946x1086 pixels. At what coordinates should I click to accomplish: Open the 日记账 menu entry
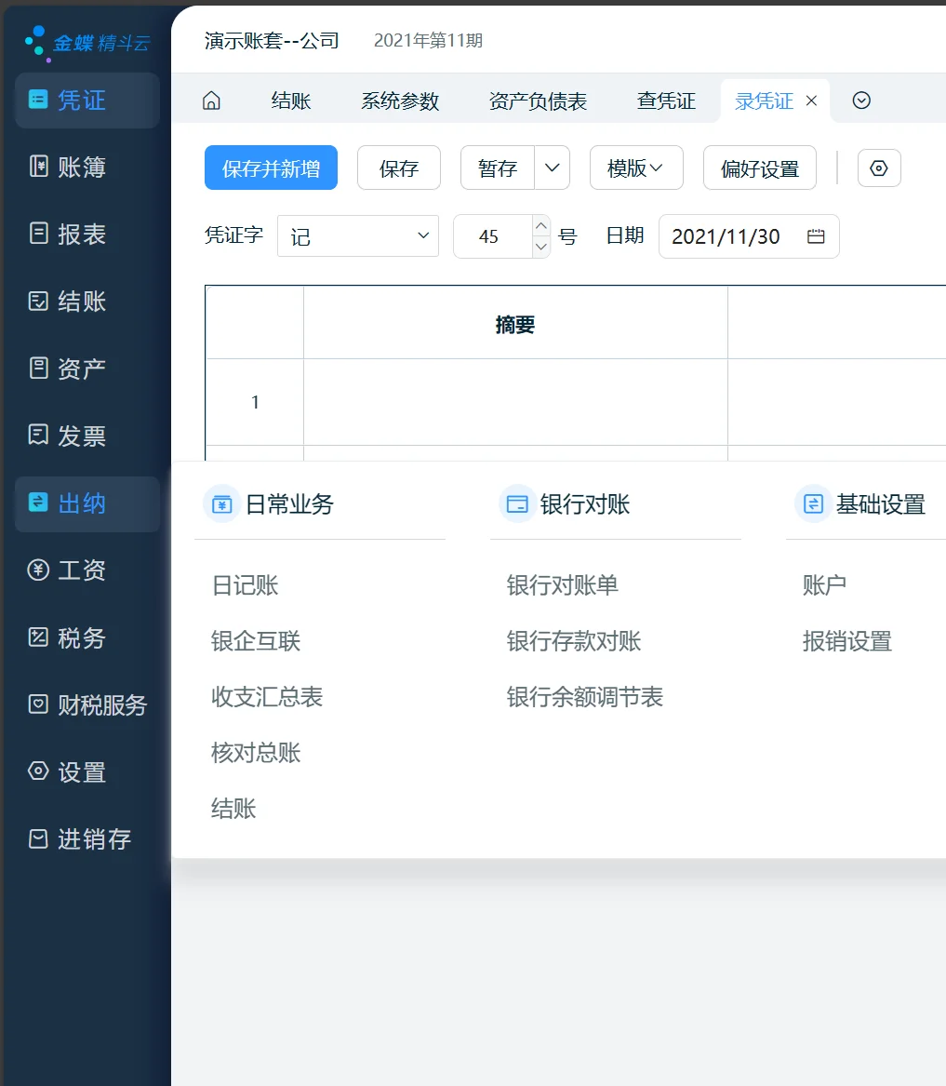pyautogui.click(x=245, y=585)
